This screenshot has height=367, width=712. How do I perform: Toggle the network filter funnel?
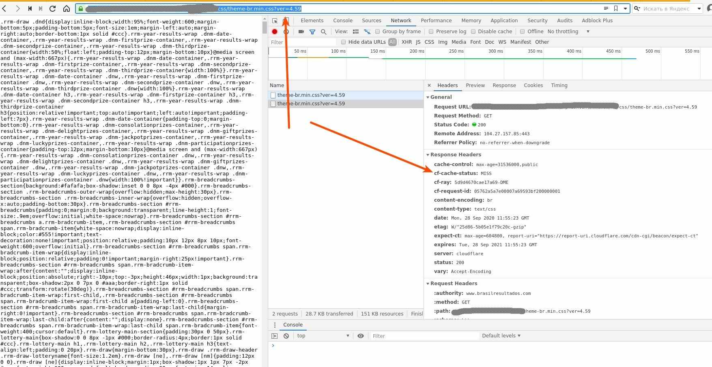click(312, 32)
